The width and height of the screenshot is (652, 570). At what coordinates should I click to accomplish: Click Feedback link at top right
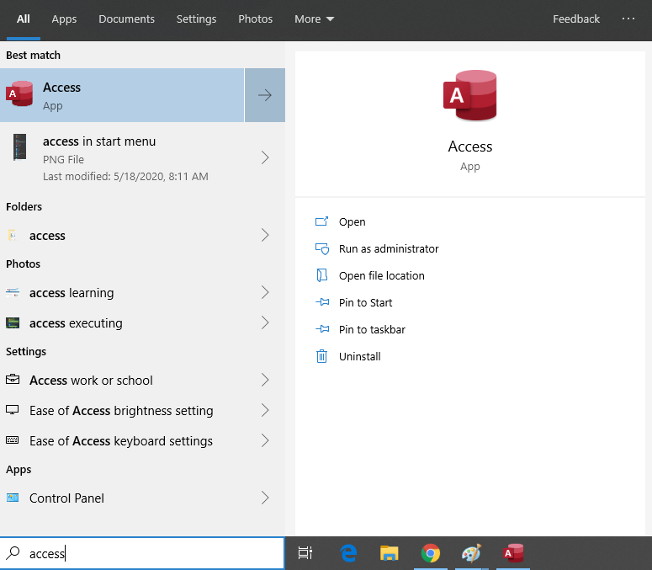[x=576, y=19]
